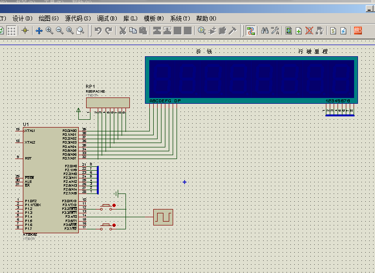Select the bus under display digit pins
Viewport: 375px width, 273px height.
point(340,115)
